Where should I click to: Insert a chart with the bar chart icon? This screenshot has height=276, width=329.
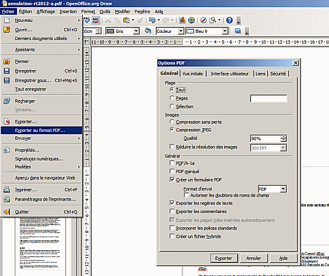pyautogui.click(x=183, y=20)
